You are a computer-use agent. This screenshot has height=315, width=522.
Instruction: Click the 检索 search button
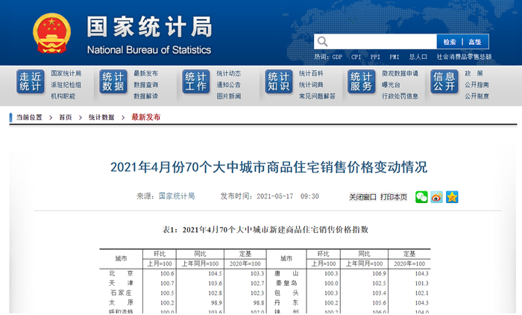pyautogui.click(x=450, y=42)
